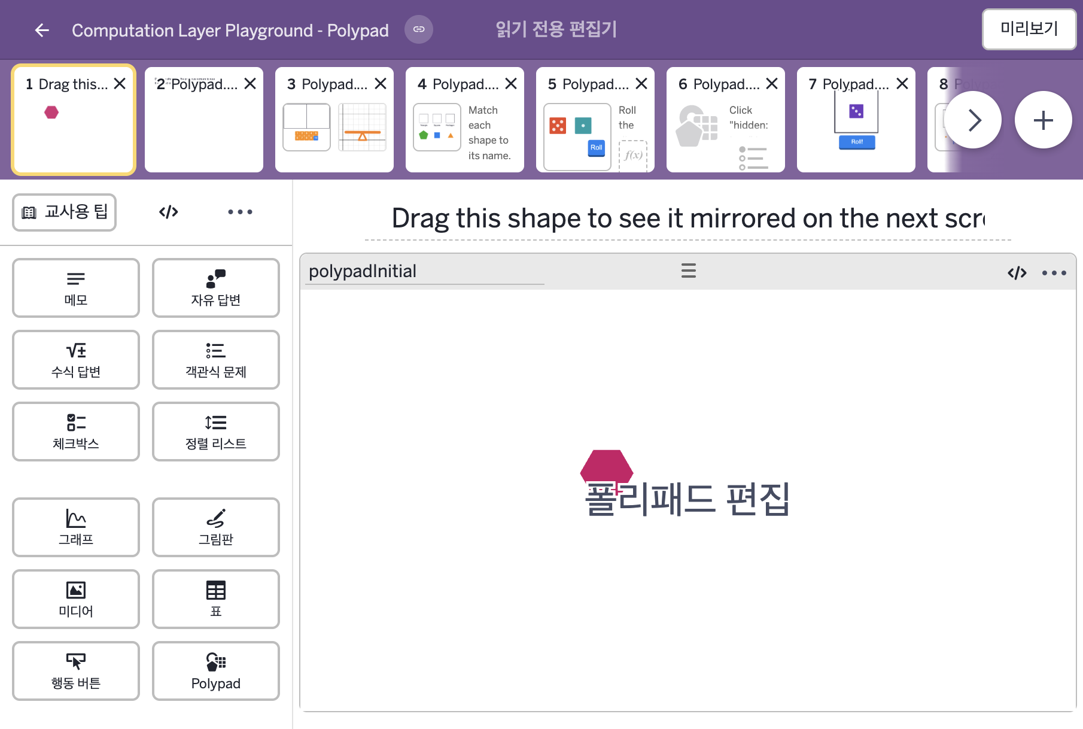Switch to screen 4 Polypad tab
This screenshot has height=729, width=1083.
tap(465, 120)
